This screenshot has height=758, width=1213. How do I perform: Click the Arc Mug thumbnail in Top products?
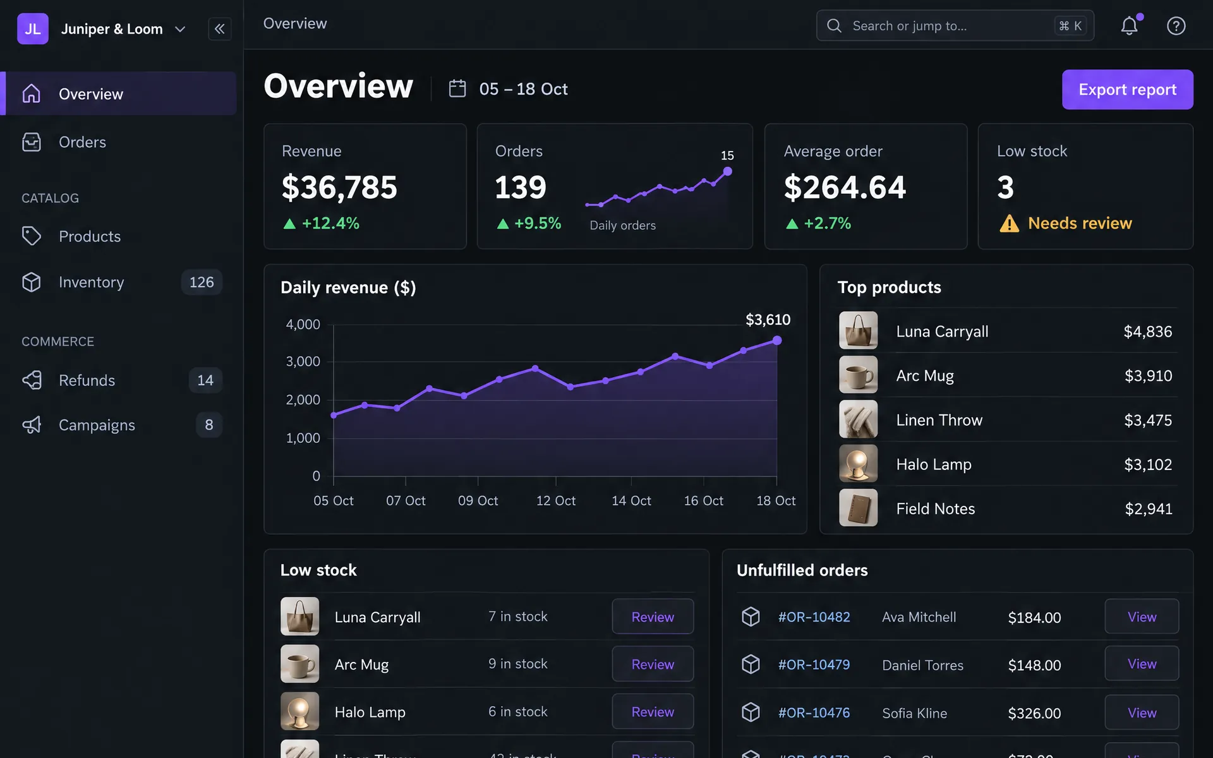858,375
